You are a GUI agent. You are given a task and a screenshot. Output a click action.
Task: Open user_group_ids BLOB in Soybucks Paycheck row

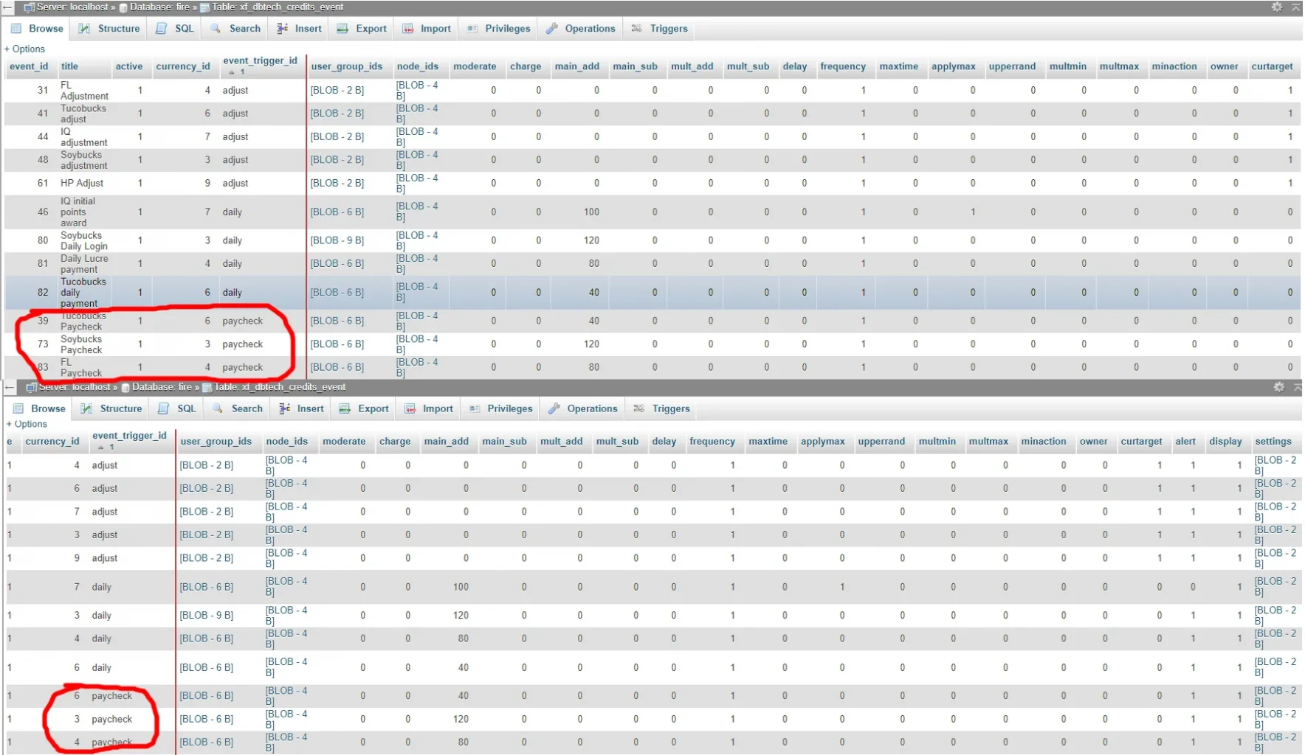pyautogui.click(x=337, y=344)
